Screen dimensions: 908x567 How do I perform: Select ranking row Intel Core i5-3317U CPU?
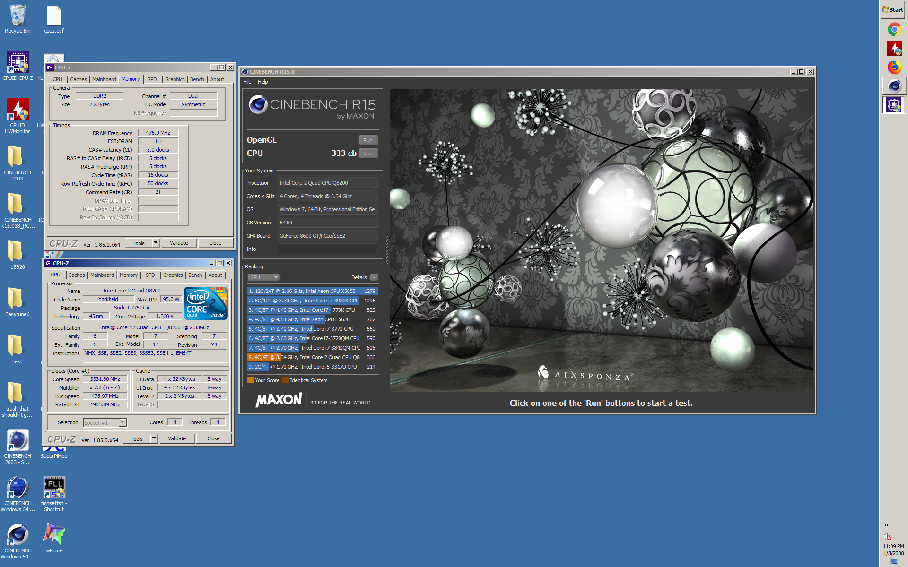312,367
